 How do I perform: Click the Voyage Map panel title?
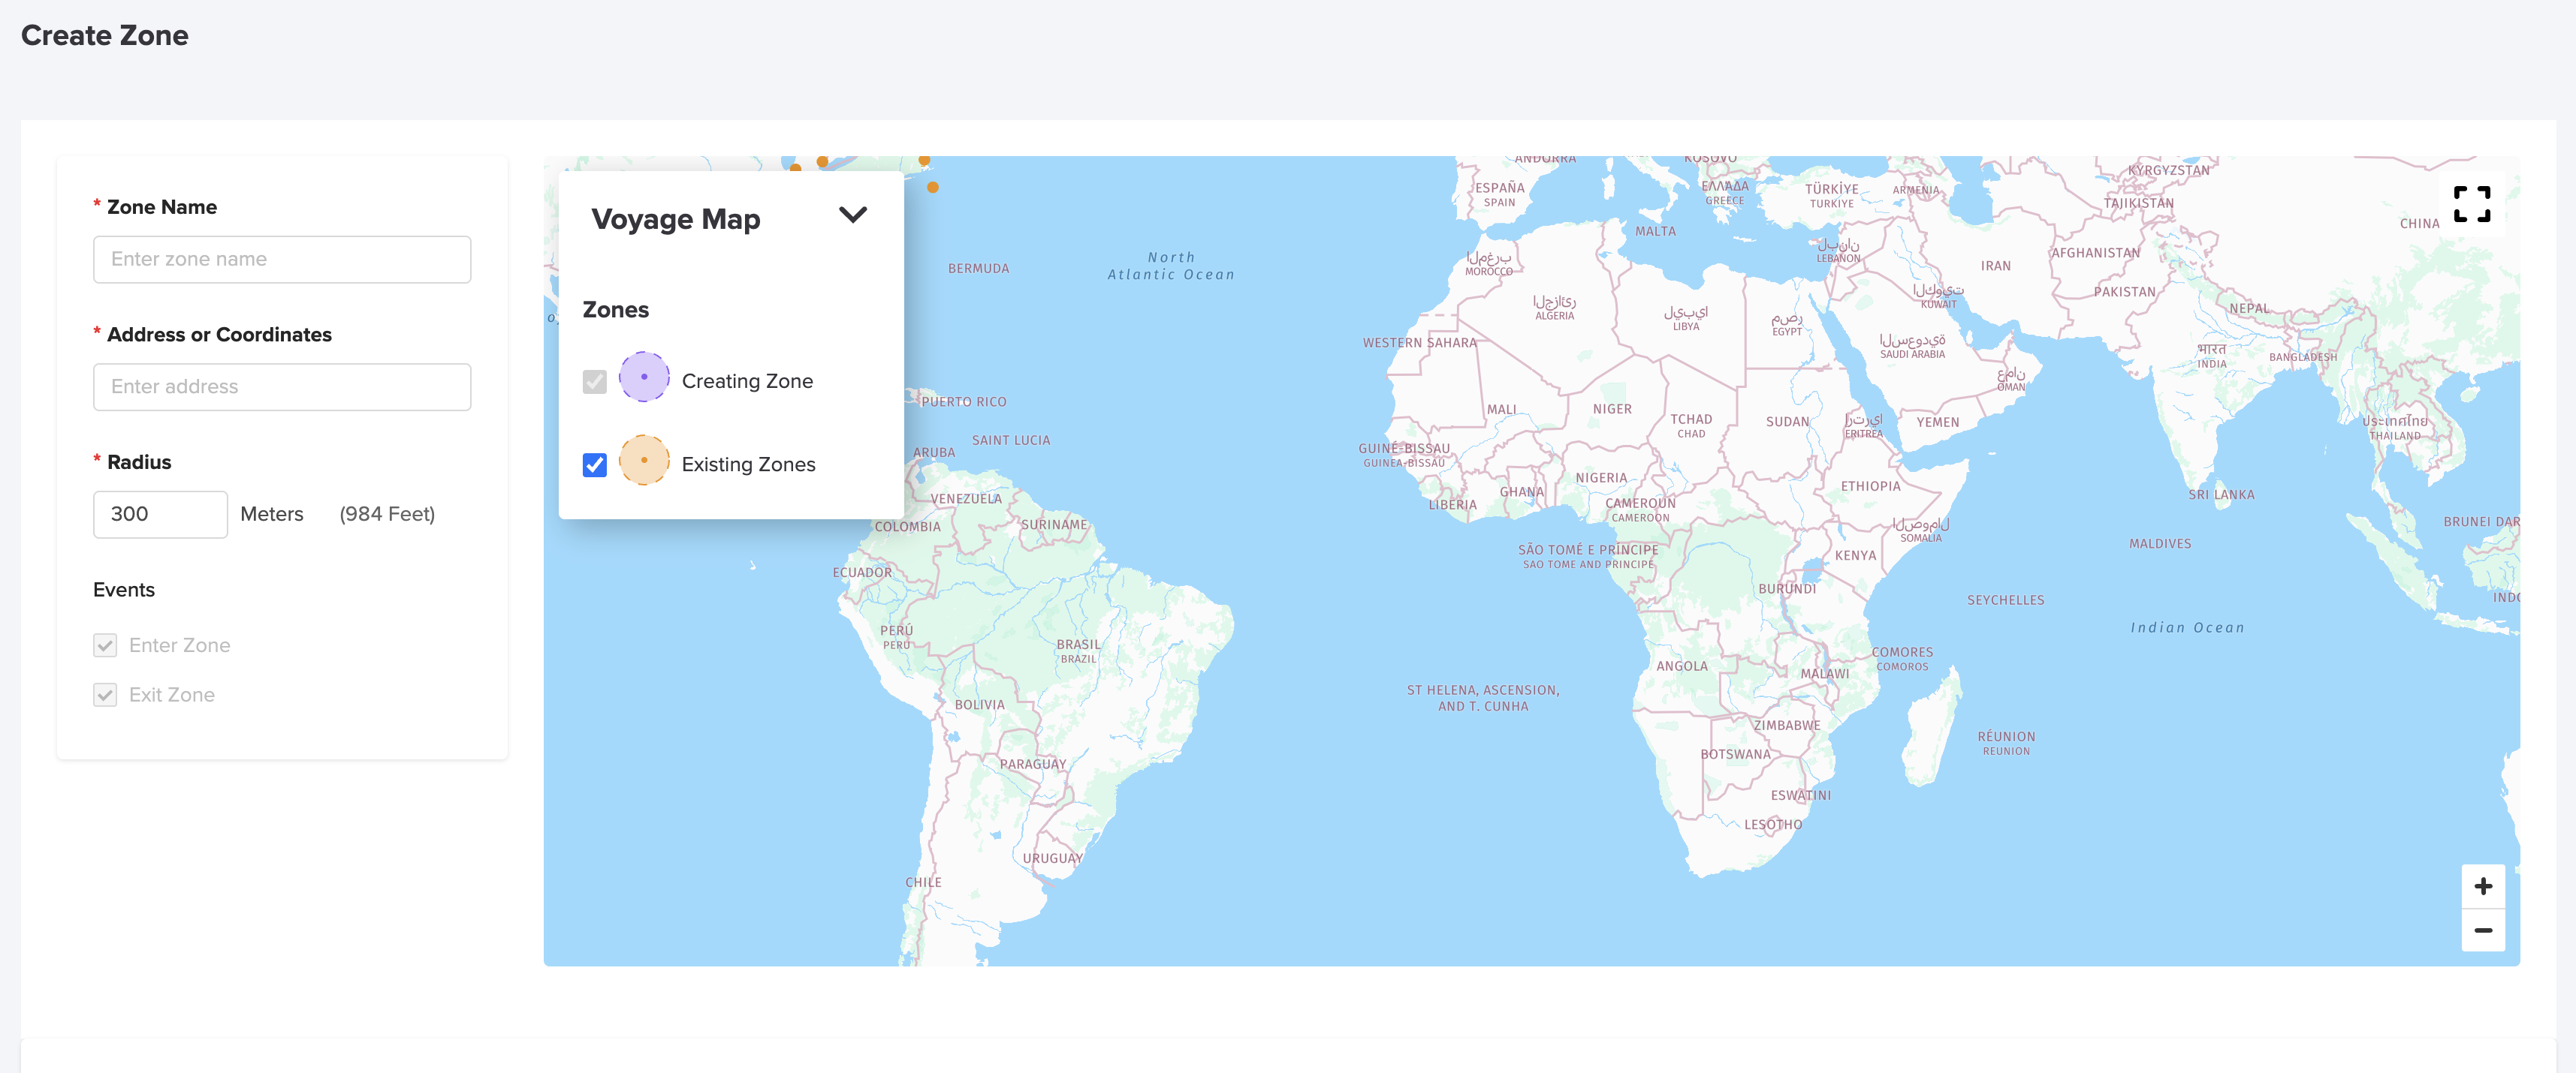(x=675, y=219)
